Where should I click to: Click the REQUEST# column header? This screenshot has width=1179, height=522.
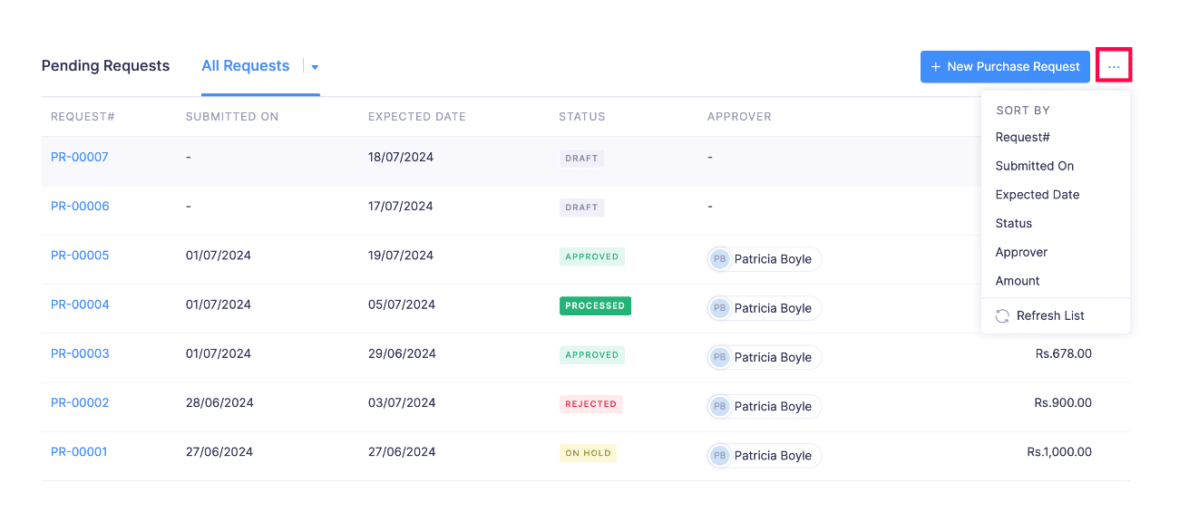83,116
